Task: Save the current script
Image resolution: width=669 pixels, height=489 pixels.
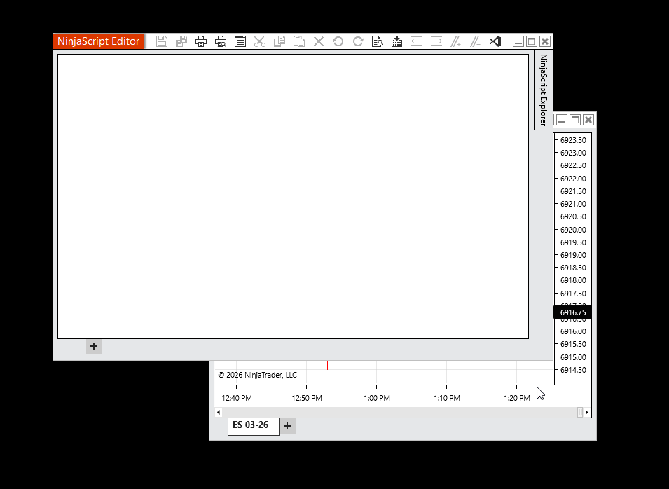Action: 162,41
